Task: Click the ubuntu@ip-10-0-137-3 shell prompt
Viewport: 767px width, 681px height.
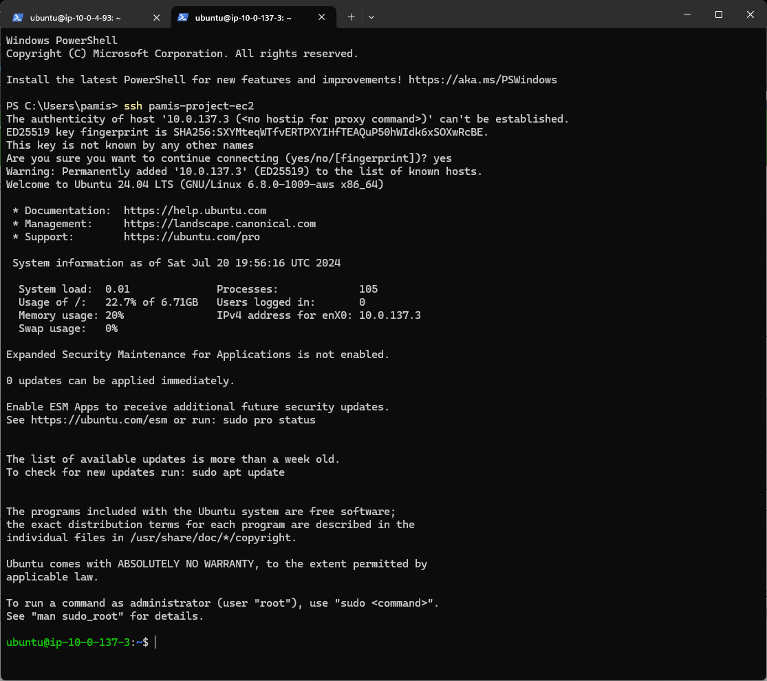Action: pos(77,642)
